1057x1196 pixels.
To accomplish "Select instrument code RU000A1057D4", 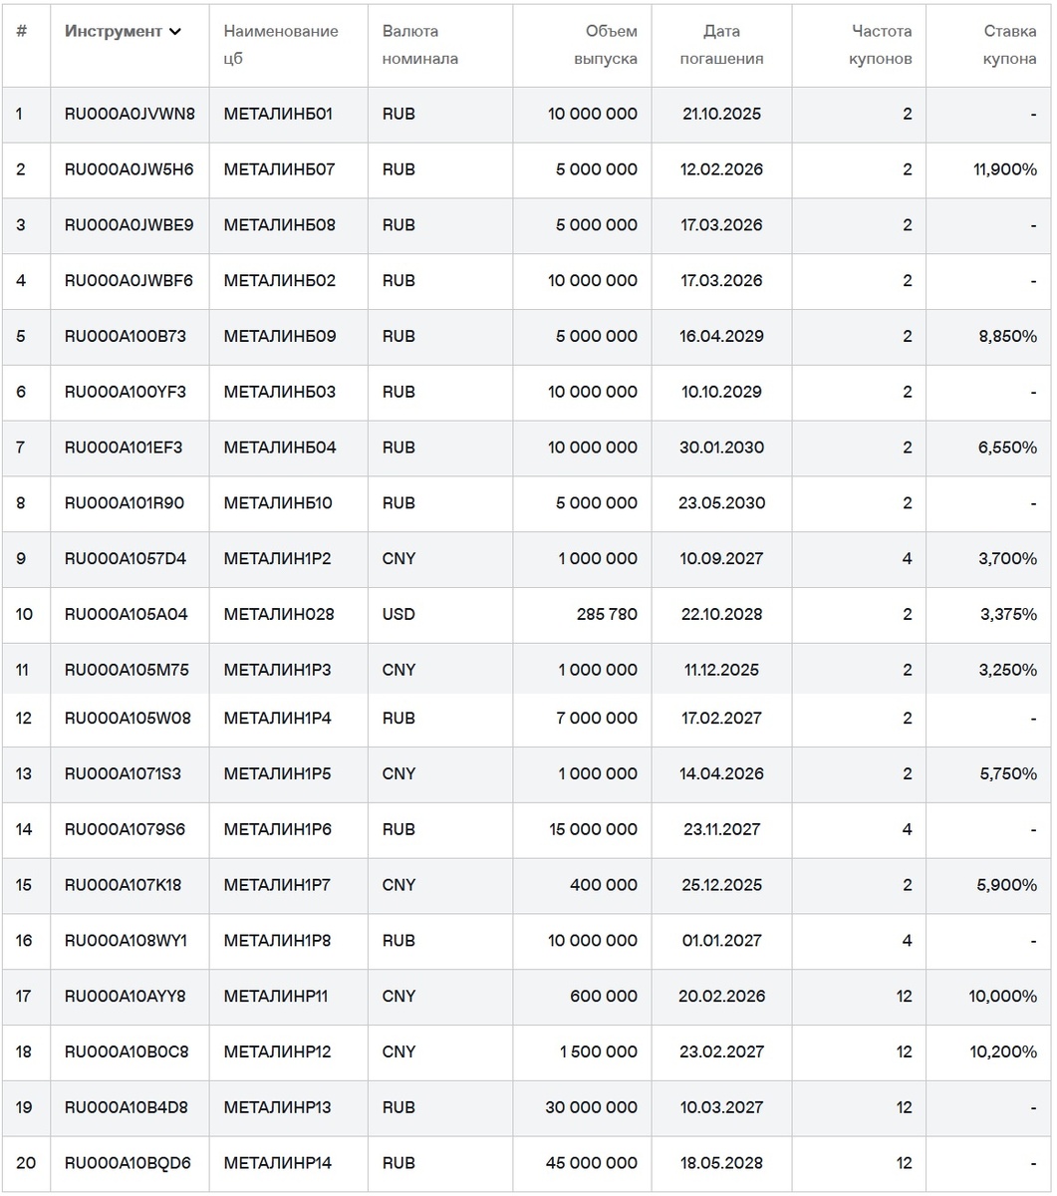I will point(125,560).
